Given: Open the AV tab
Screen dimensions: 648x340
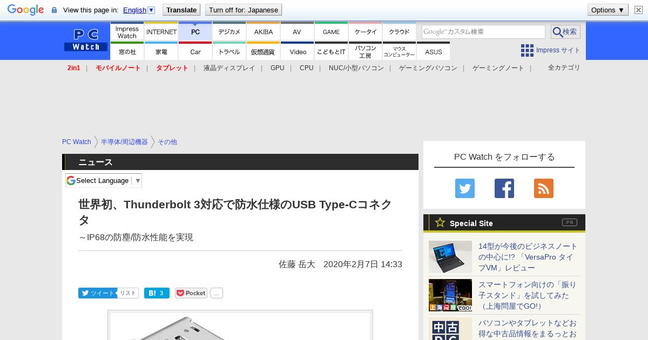Looking at the screenshot, I should 297,31.
